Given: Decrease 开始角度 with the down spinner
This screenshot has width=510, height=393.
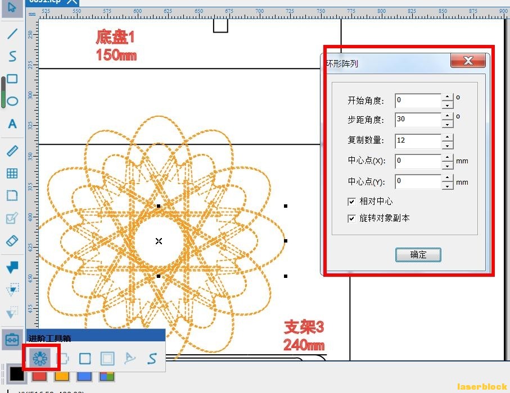Looking at the screenshot, I should [448, 104].
